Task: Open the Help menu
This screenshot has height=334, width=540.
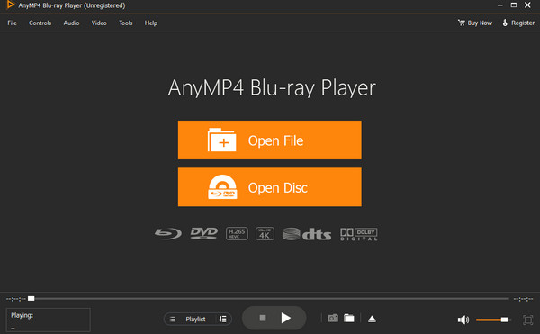Action: (151, 23)
